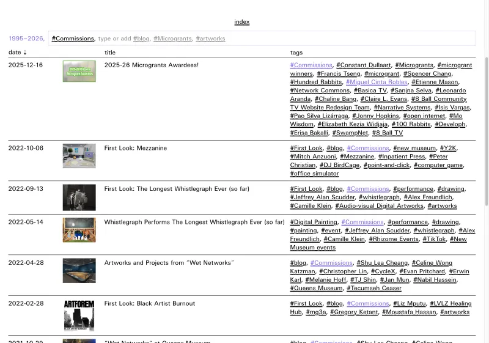Click the #Queens Museum tag
489x343 pixels.
316,288
